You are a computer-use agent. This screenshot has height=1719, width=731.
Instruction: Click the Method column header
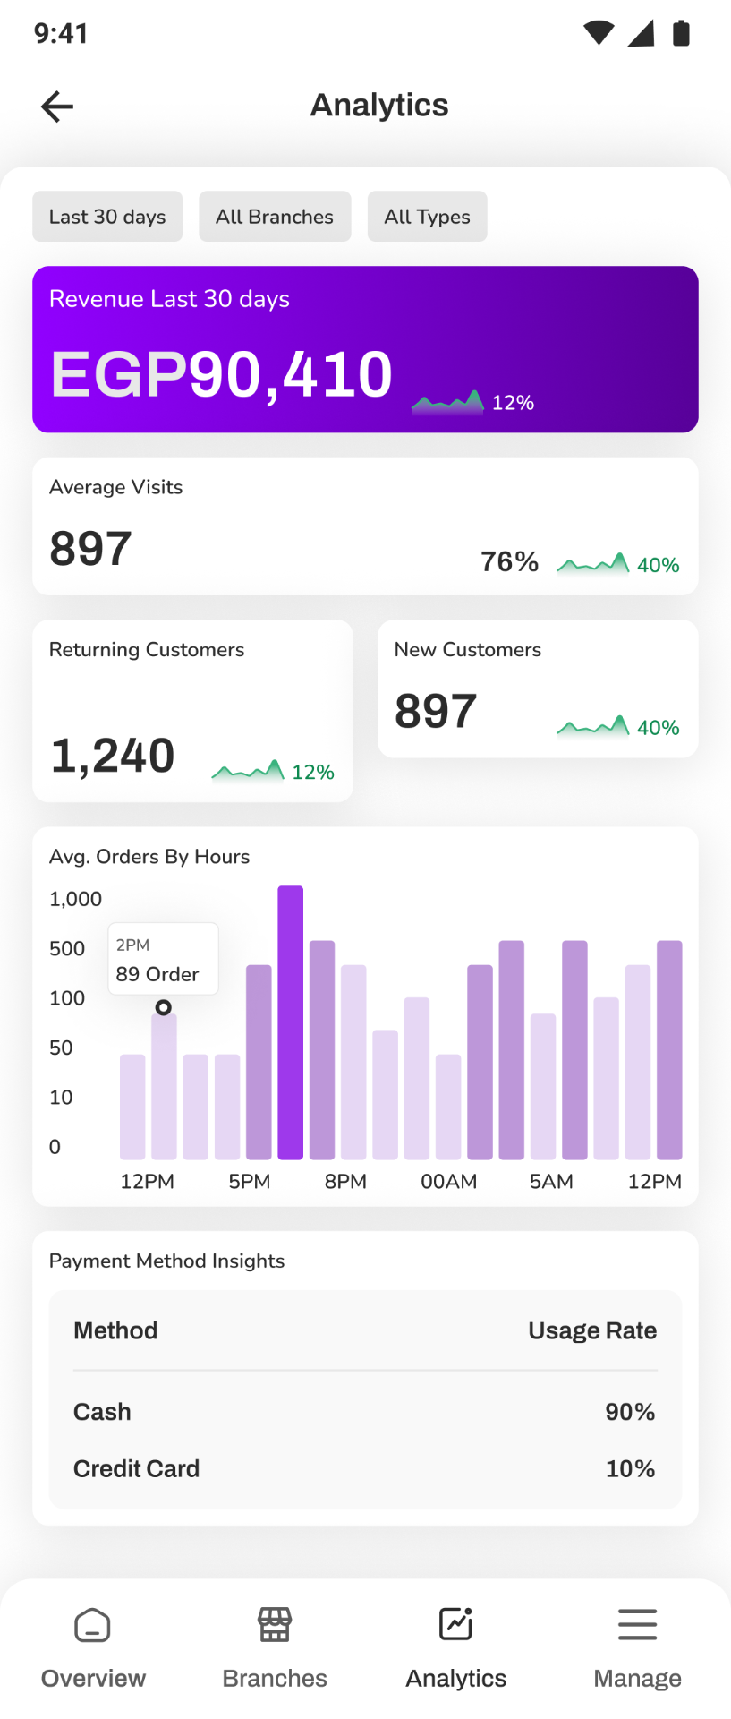(115, 1330)
